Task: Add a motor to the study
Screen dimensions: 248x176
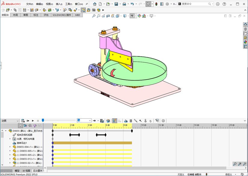Action: tap(126, 121)
